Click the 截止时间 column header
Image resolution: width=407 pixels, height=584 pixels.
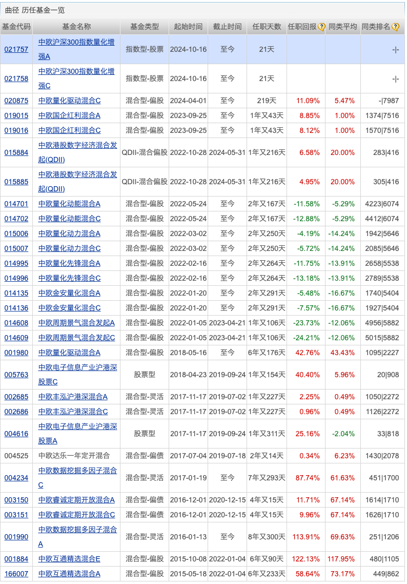[x=227, y=27]
